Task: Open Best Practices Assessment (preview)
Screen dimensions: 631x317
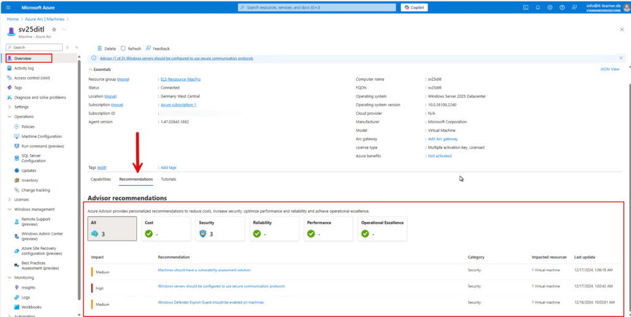Action: (40, 265)
